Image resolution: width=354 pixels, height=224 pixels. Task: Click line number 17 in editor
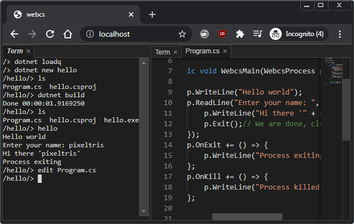(x=168, y=177)
